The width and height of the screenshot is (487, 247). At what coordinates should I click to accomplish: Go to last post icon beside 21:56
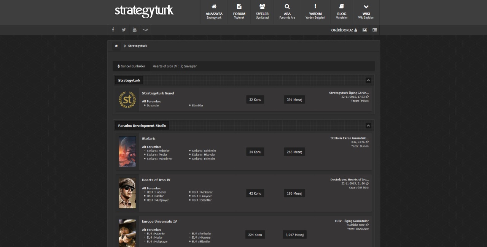coord(367,184)
